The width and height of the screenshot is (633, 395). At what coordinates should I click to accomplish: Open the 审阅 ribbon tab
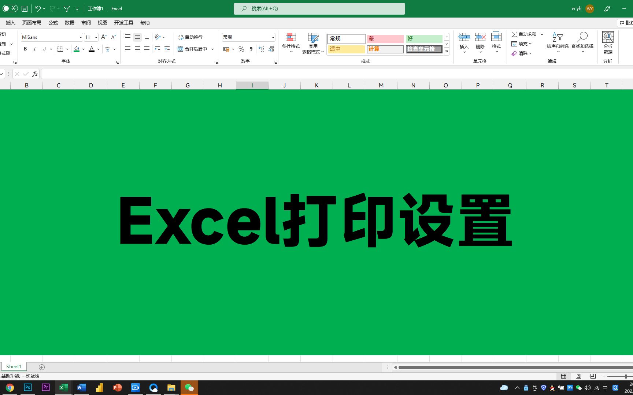(x=86, y=22)
